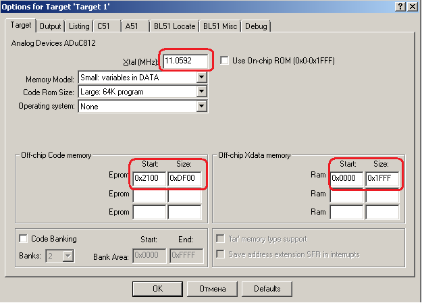This screenshot has width=422, height=303.
Task: Toggle 'far' memory type support checkbox
Action: (x=220, y=238)
